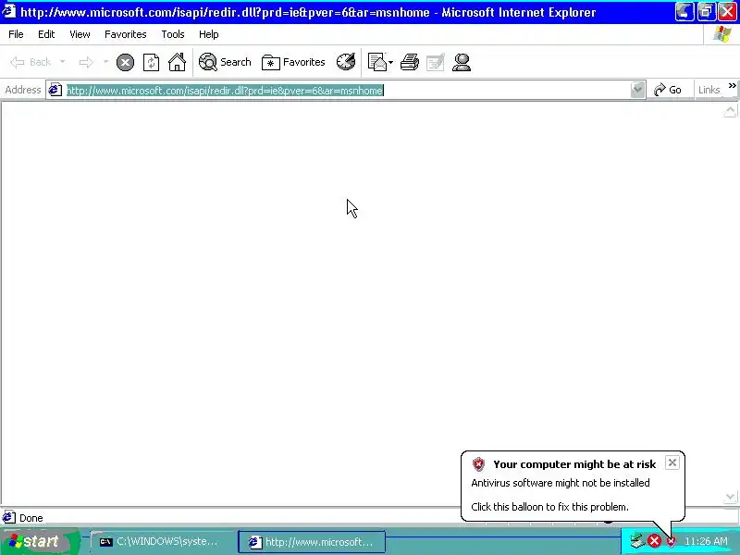Click the Links toolbar label

(709, 90)
